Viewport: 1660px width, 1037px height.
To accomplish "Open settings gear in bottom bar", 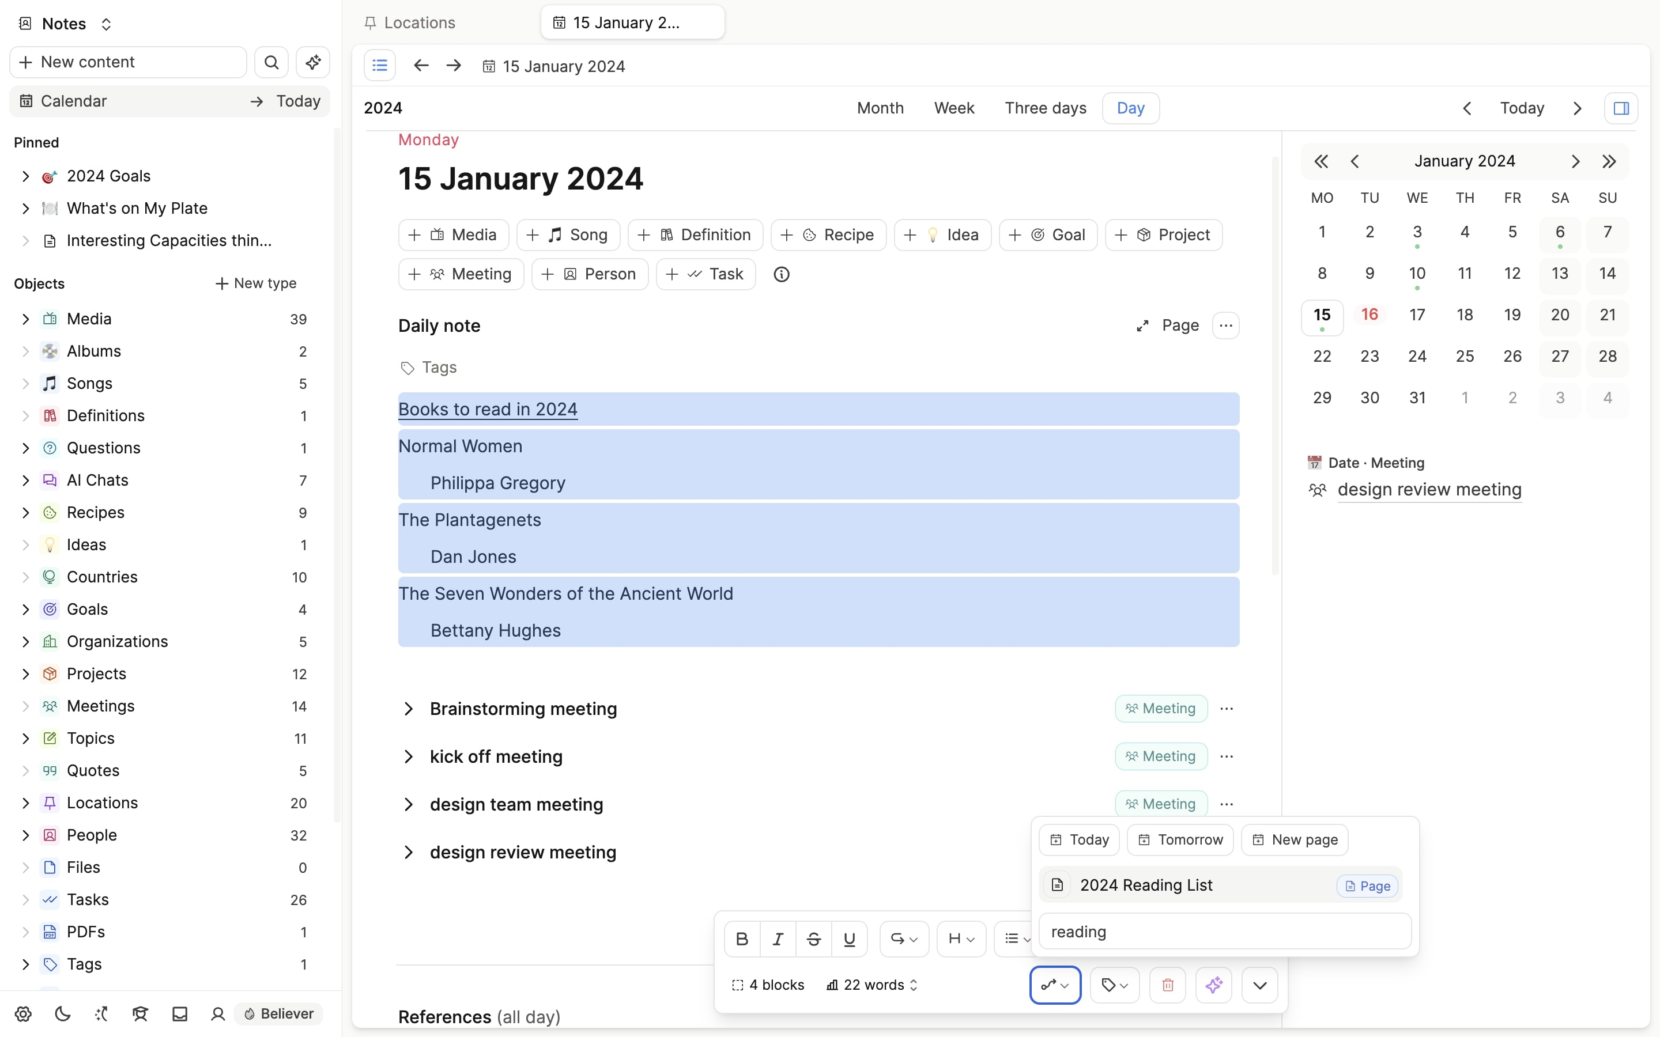I will [x=23, y=1014].
